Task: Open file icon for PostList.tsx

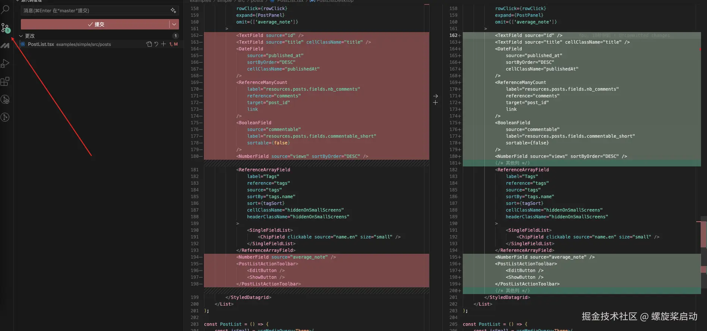Action: click(149, 44)
